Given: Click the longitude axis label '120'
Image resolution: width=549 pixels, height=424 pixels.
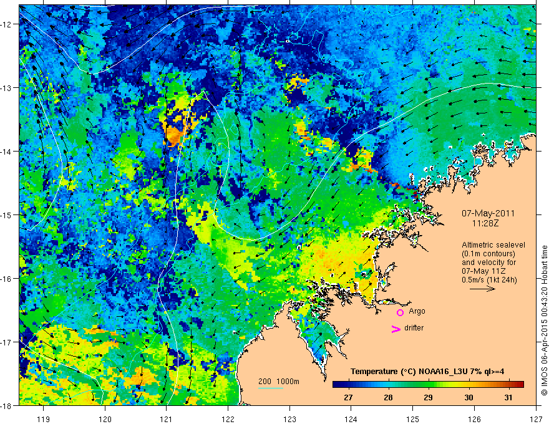Looking at the screenshot, I should click(x=105, y=419).
